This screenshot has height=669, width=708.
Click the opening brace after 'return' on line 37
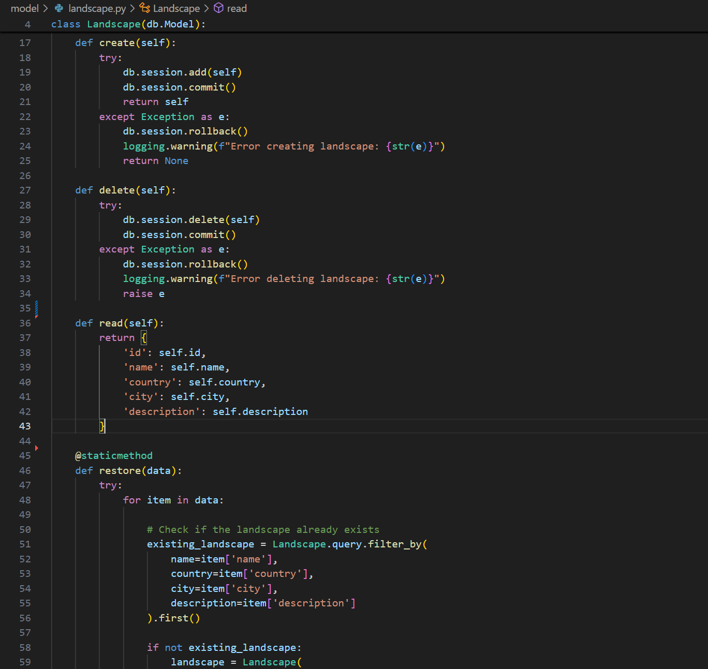[x=144, y=338]
